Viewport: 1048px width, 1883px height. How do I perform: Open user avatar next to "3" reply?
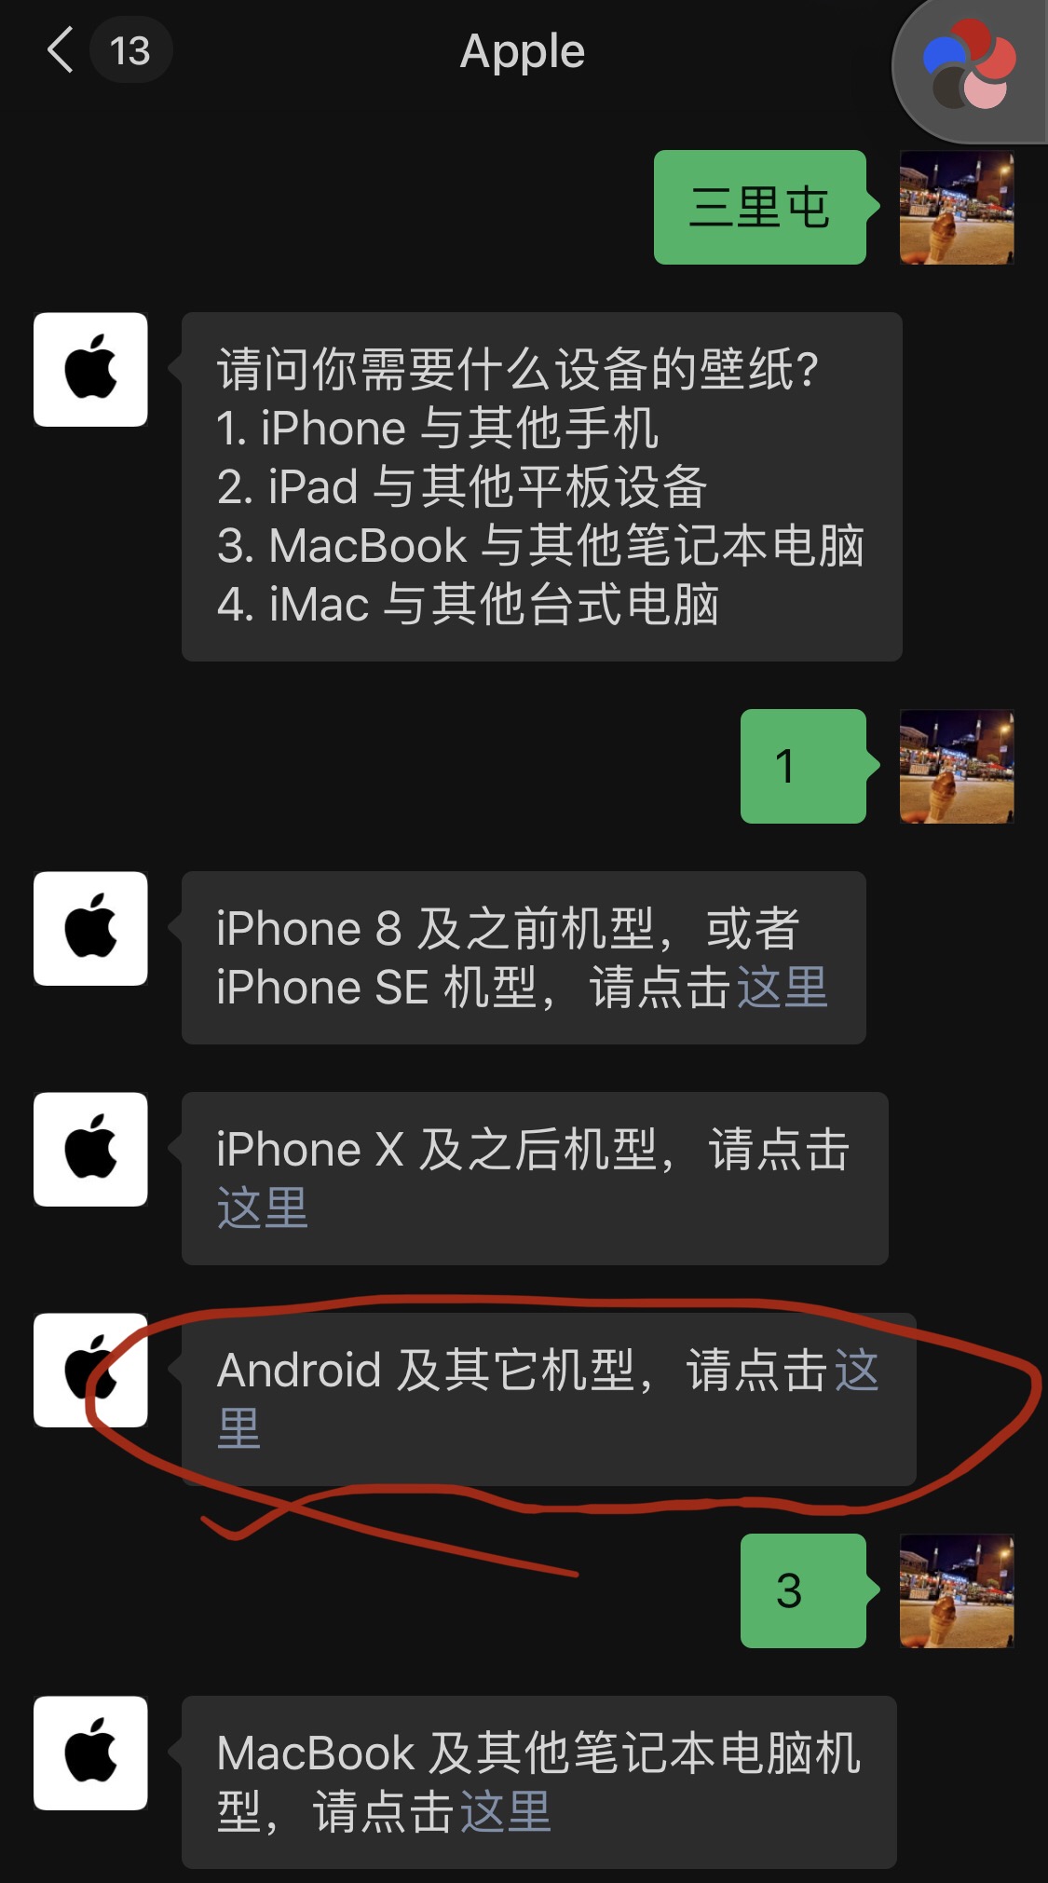pyautogui.click(x=957, y=1590)
